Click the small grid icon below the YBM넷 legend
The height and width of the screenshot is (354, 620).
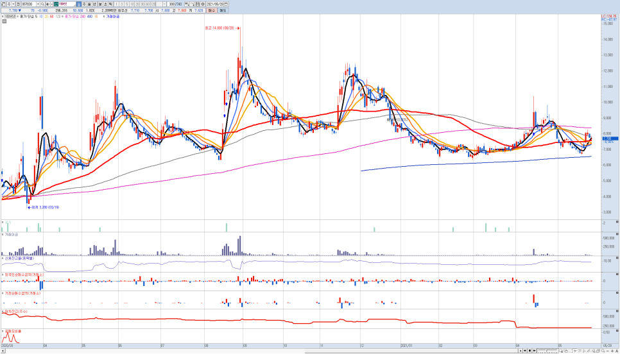coord(4,21)
